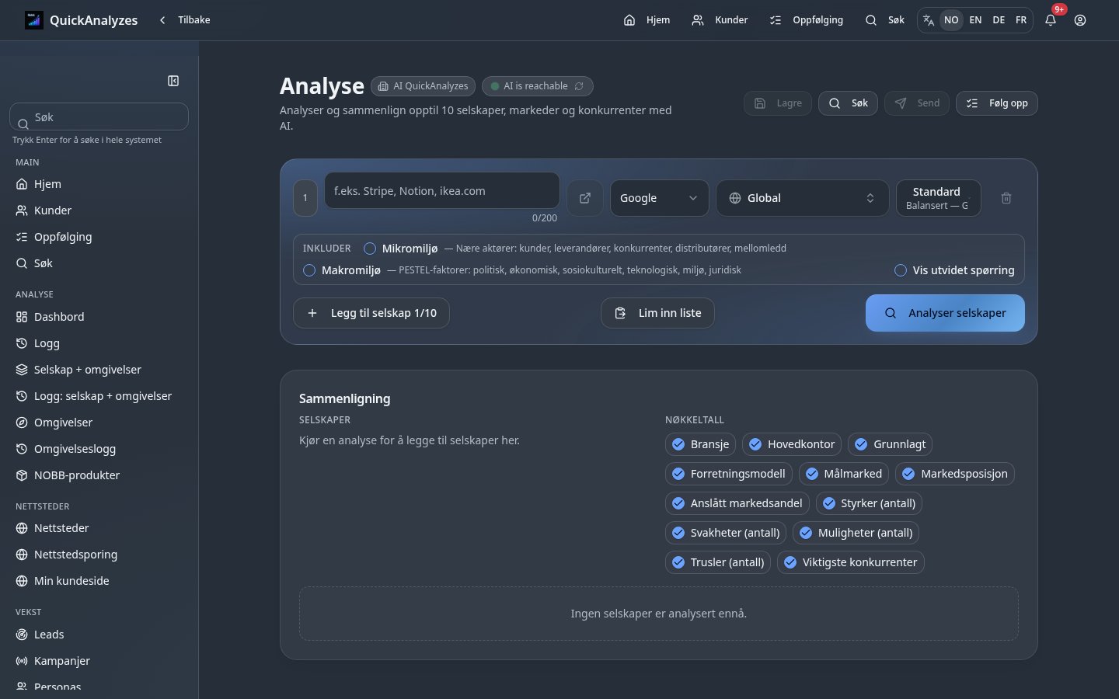The image size is (1119, 699).
Task: Click the Lim inn liste button
Action: 657,313
